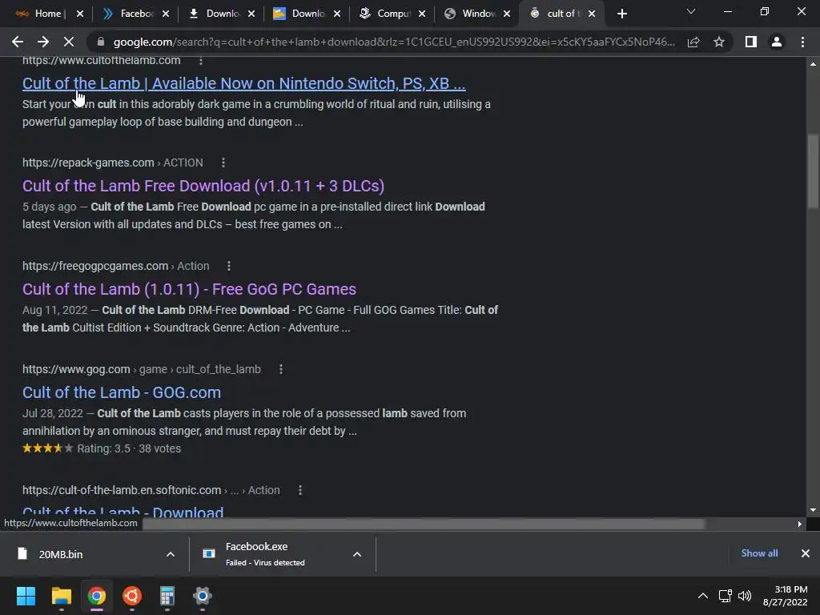
Task: Go back to the previous page
Action: [18, 42]
